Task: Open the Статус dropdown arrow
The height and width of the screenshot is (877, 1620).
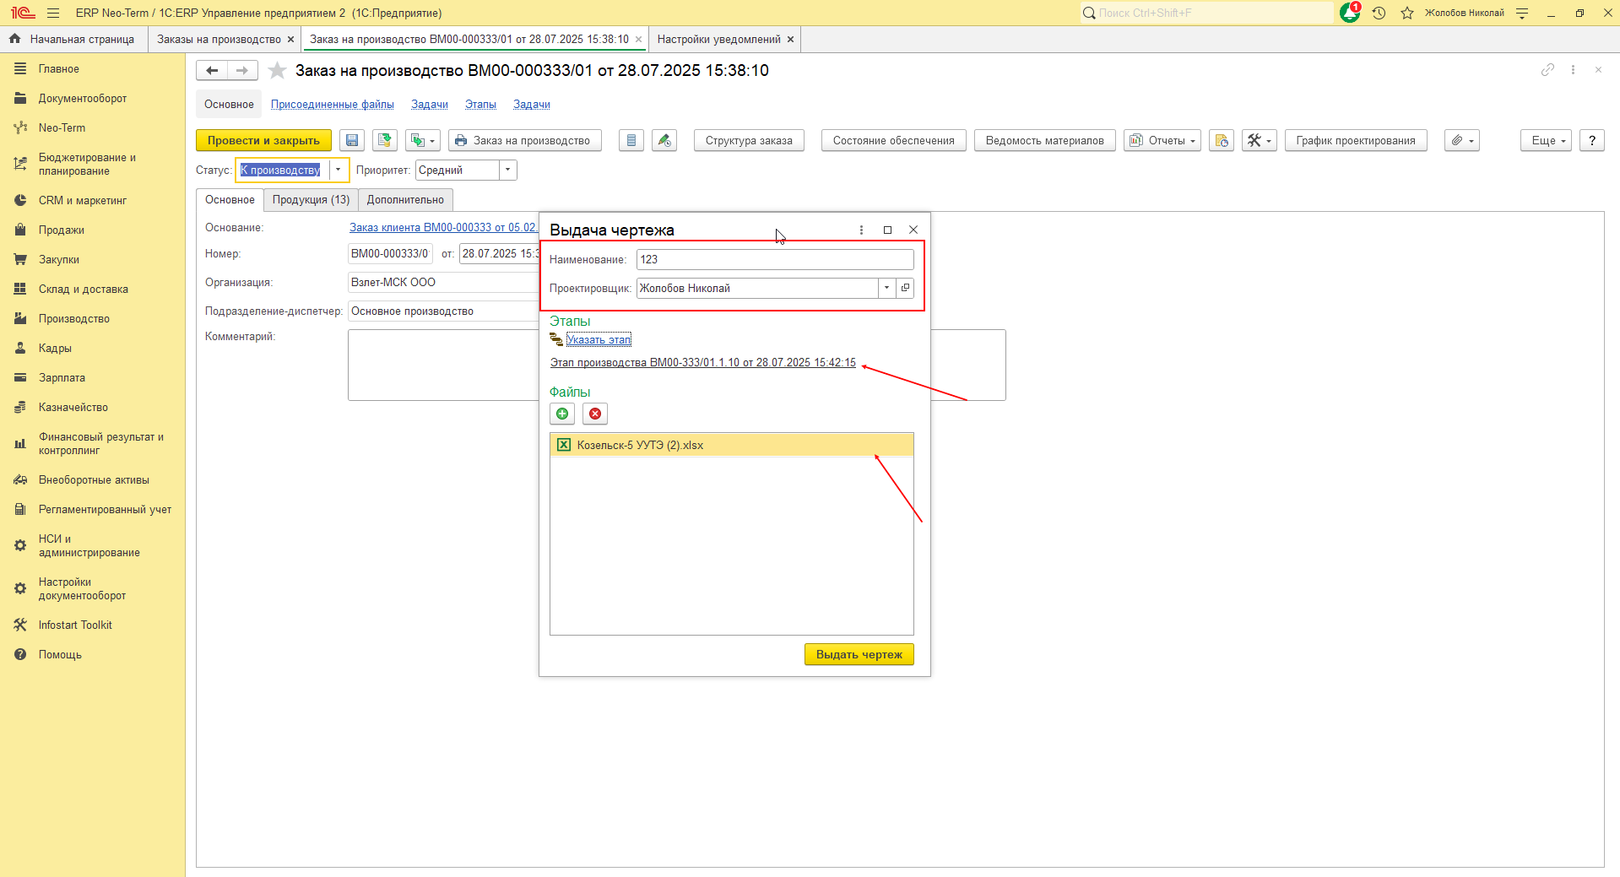Action: (338, 171)
